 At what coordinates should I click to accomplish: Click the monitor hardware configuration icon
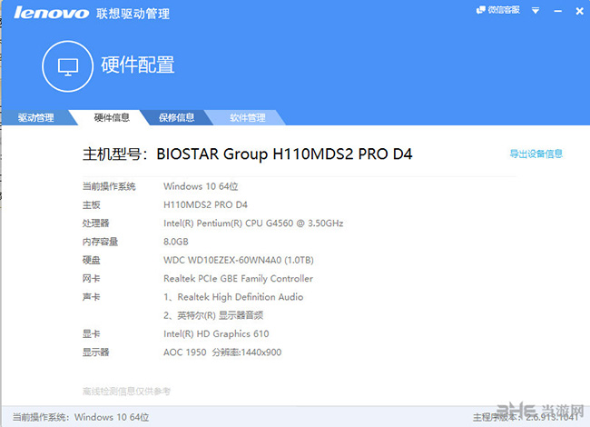[x=68, y=66]
